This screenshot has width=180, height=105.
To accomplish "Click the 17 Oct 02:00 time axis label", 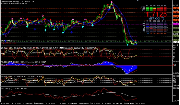I will click(x=28, y=104).
